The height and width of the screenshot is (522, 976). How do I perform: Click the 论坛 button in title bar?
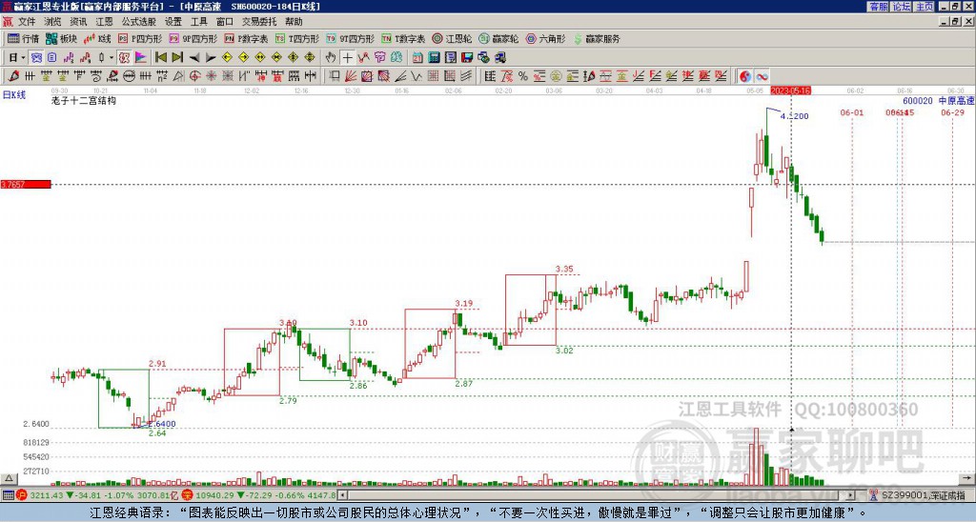(901, 7)
